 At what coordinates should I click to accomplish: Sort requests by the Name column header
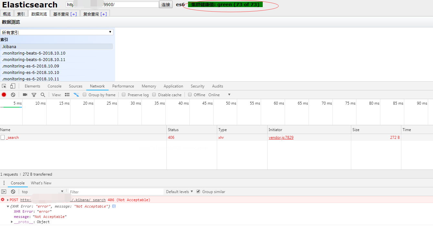83,130
